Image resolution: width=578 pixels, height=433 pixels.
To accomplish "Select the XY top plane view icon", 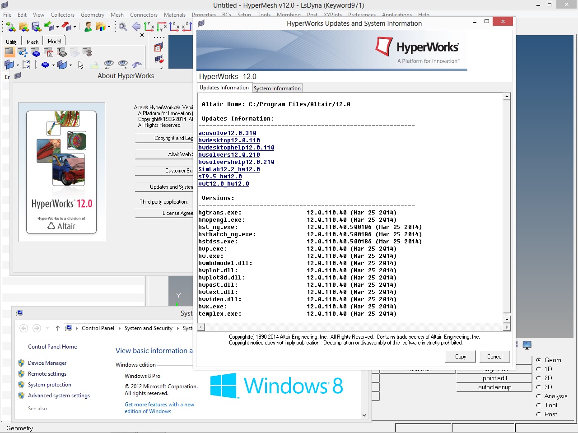I will click(x=149, y=27).
